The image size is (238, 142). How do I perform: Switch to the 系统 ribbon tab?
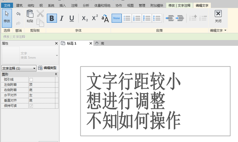click(x=51, y=5)
